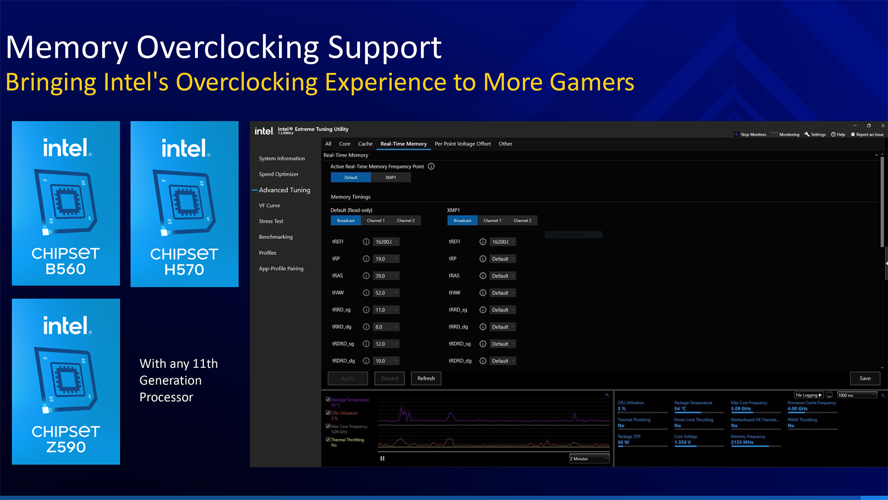Open the 2 Minutes time range dropdown
Image resolution: width=888 pixels, height=500 pixels.
[x=589, y=458]
